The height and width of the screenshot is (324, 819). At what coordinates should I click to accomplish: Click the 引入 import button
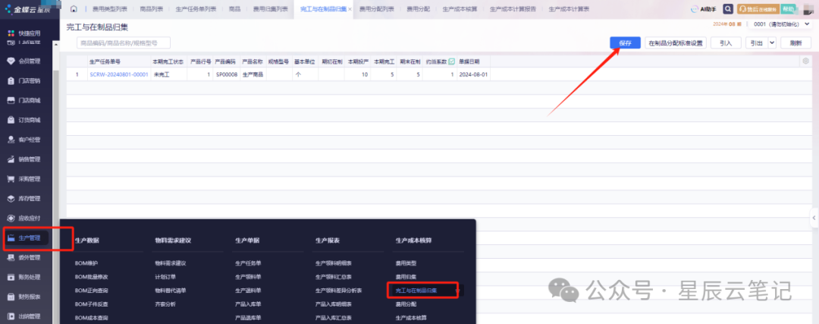(726, 43)
